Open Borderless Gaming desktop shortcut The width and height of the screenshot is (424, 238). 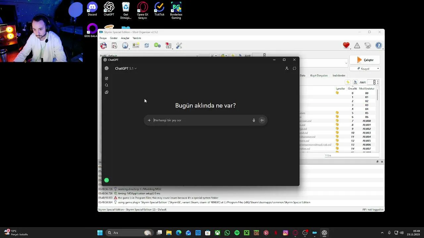[176, 11]
